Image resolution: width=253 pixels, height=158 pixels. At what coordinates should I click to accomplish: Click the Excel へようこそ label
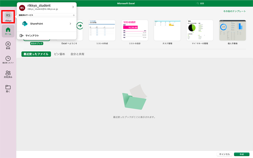tap(69, 44)
